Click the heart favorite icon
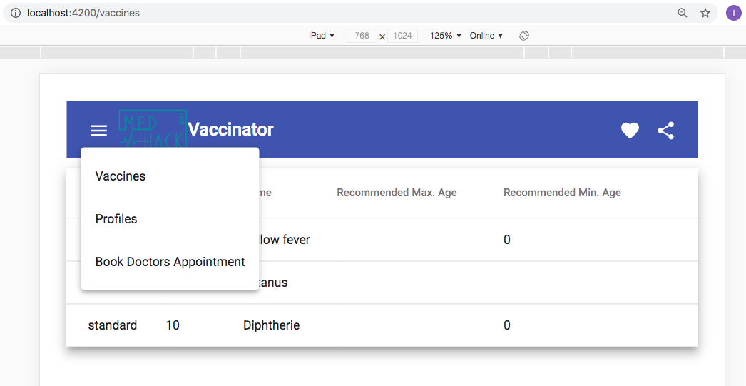Screen dimensions: 746x386 (630, 131)
